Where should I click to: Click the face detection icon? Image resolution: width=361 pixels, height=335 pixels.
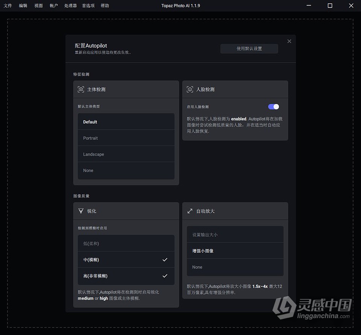190,89
